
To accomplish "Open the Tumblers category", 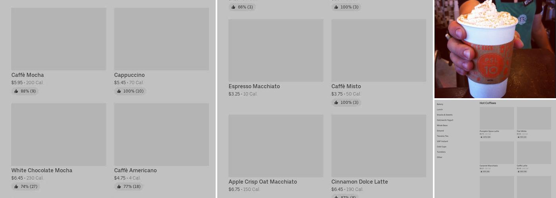I will [x=441, y=152].
